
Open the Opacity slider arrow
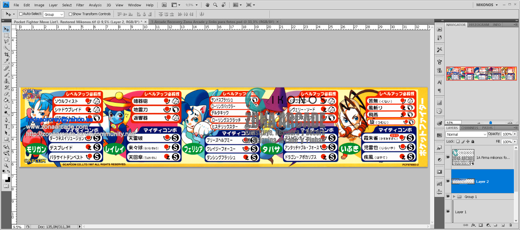click(x=515, y=134)
